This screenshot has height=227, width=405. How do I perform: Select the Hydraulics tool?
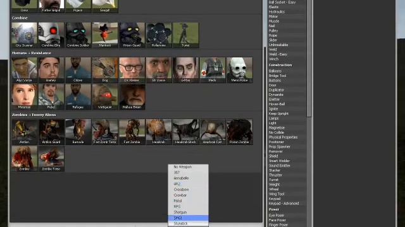pyautogui.click(x=277, y=12)
